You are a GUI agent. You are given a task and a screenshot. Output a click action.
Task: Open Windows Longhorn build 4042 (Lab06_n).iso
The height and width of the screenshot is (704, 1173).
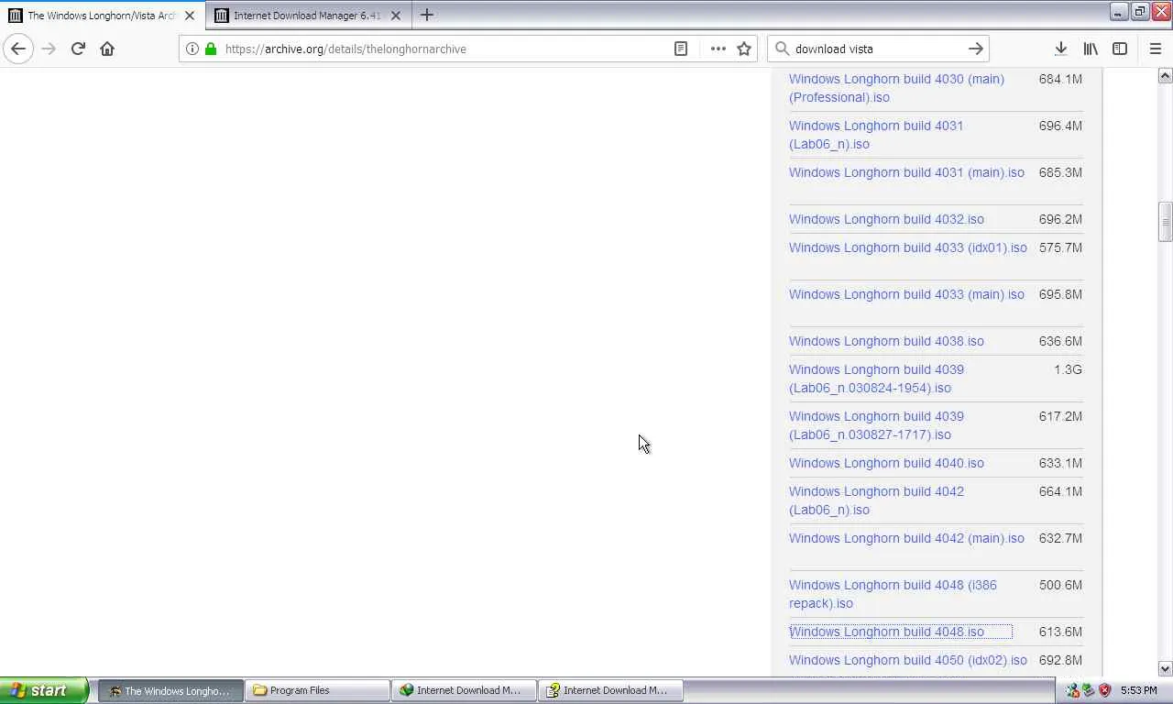[876, 500]
